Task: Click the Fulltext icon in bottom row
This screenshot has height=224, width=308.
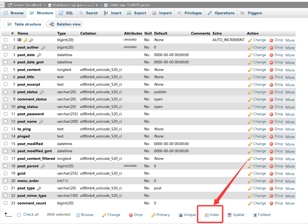Action: click(255, 215)
